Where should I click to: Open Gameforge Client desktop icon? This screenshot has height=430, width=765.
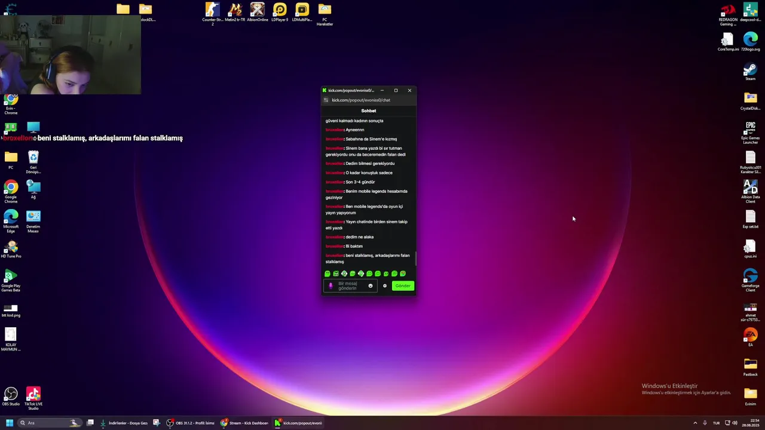pos(750,279)
